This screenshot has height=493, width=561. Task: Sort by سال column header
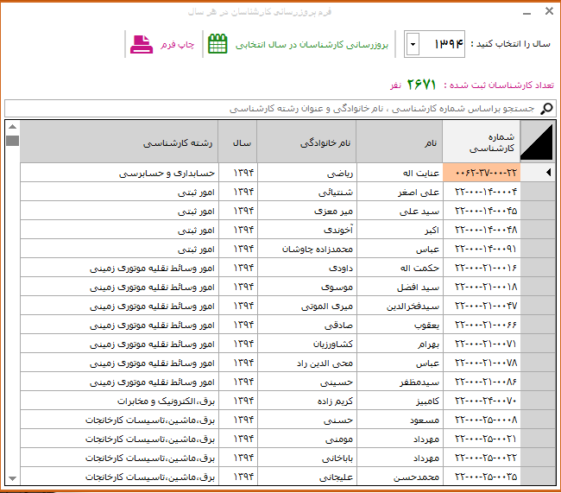(x=237, y=142)
